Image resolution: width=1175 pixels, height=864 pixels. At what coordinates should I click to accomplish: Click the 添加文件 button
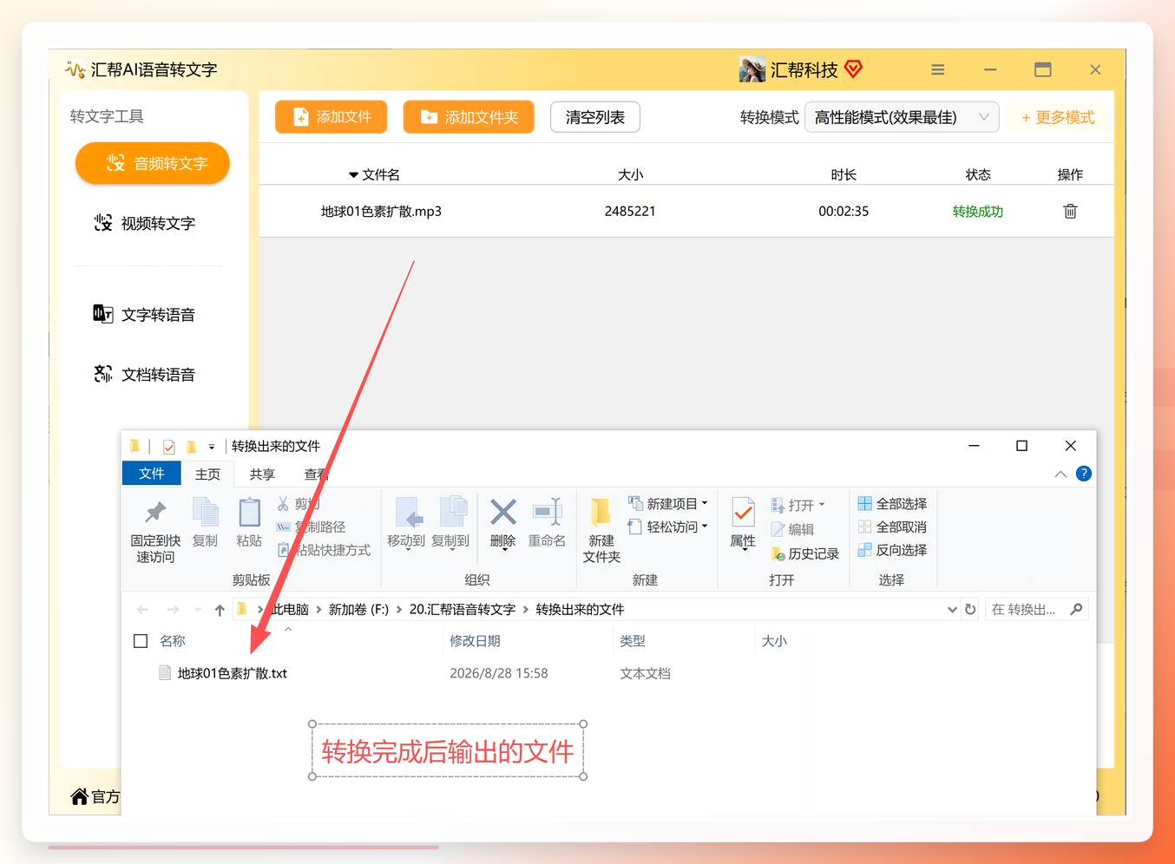331,117
